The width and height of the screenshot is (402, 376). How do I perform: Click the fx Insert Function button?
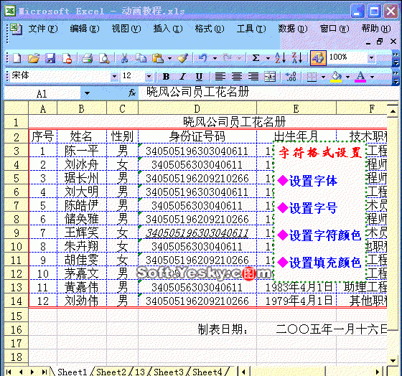pos(132,93)
